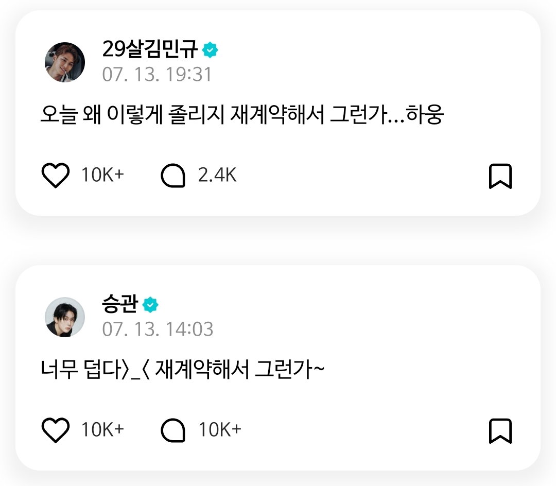This screenshot has height=486, width=556.
Task: Open post text '오늘 왜 이렇게 졸리지'
Action: pyautogui.click(x=133, y=114)
